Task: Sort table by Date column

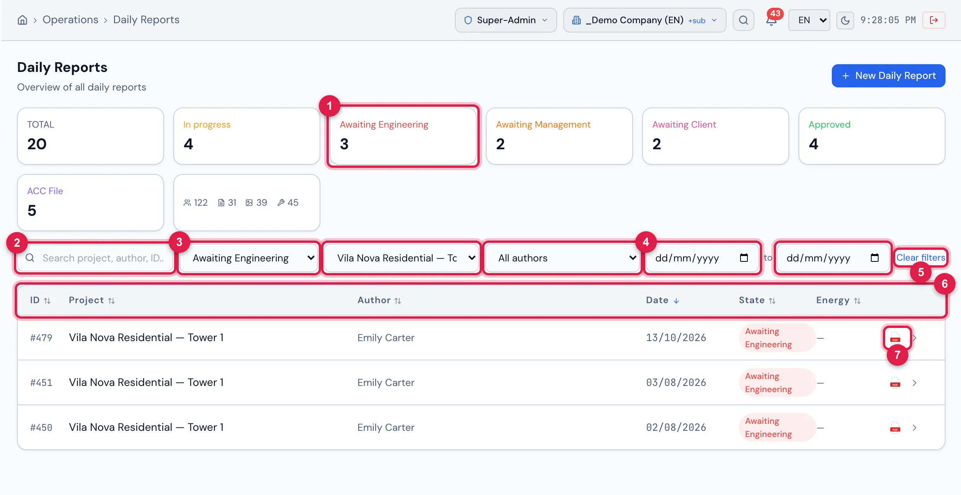Action: coord(662,300)
